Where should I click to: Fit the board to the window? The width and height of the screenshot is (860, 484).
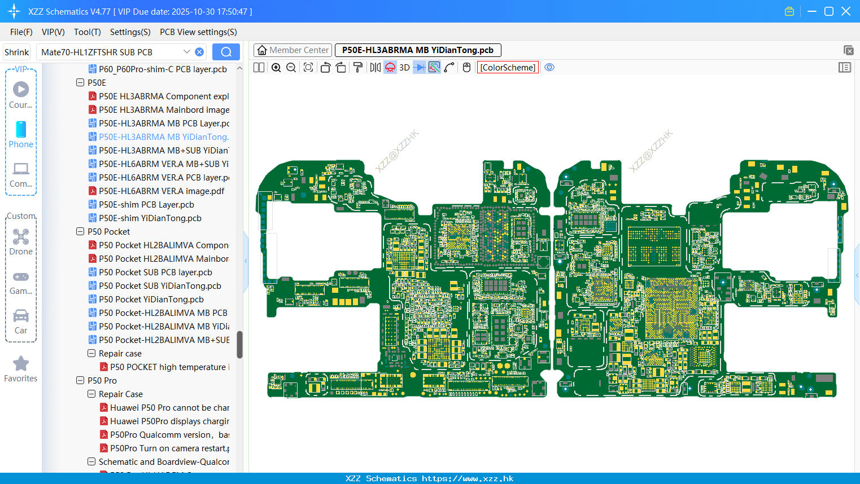308,67
